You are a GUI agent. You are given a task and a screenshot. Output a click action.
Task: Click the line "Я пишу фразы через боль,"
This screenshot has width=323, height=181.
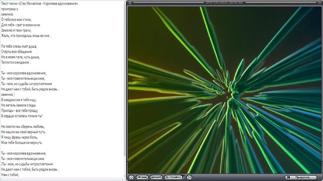[19, 137]
